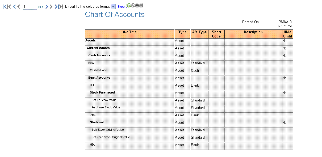The image size is (322, 157).
Task: Open the export format dropdown
Action: 113,6
